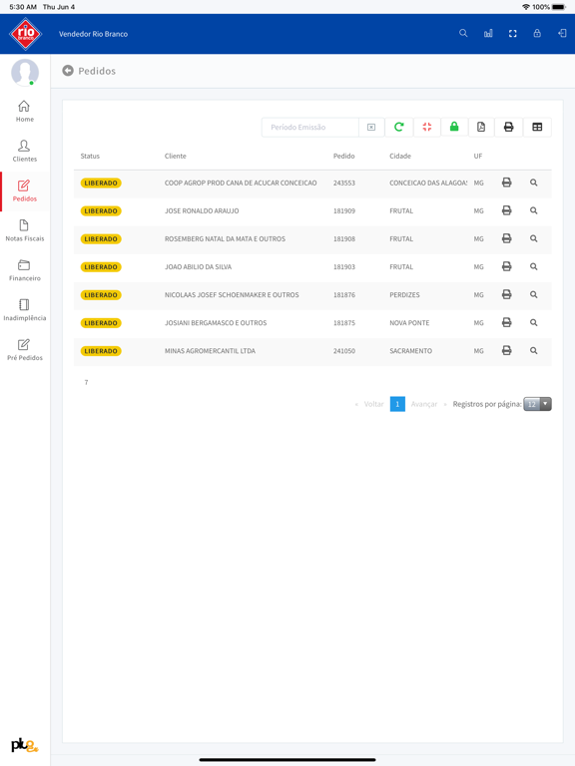Select client ROSEMBERG NATAL DA MATA E OUTROS
The image size is (575, 766).
(225, 239)
